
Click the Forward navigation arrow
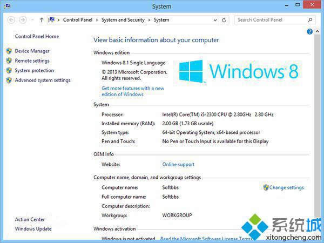coord(23,20)
